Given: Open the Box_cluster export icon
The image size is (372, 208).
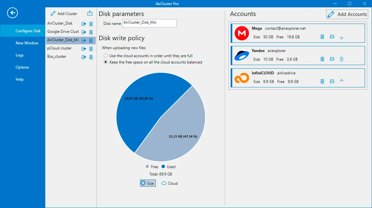Looking at the screenshot, I should [x=84, y=57].
